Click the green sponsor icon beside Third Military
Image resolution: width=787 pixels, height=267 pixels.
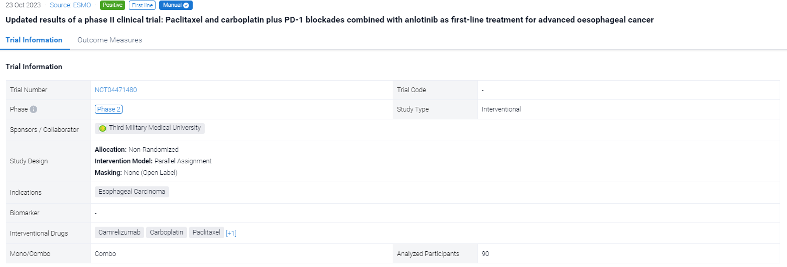click(x=103, y=128)
